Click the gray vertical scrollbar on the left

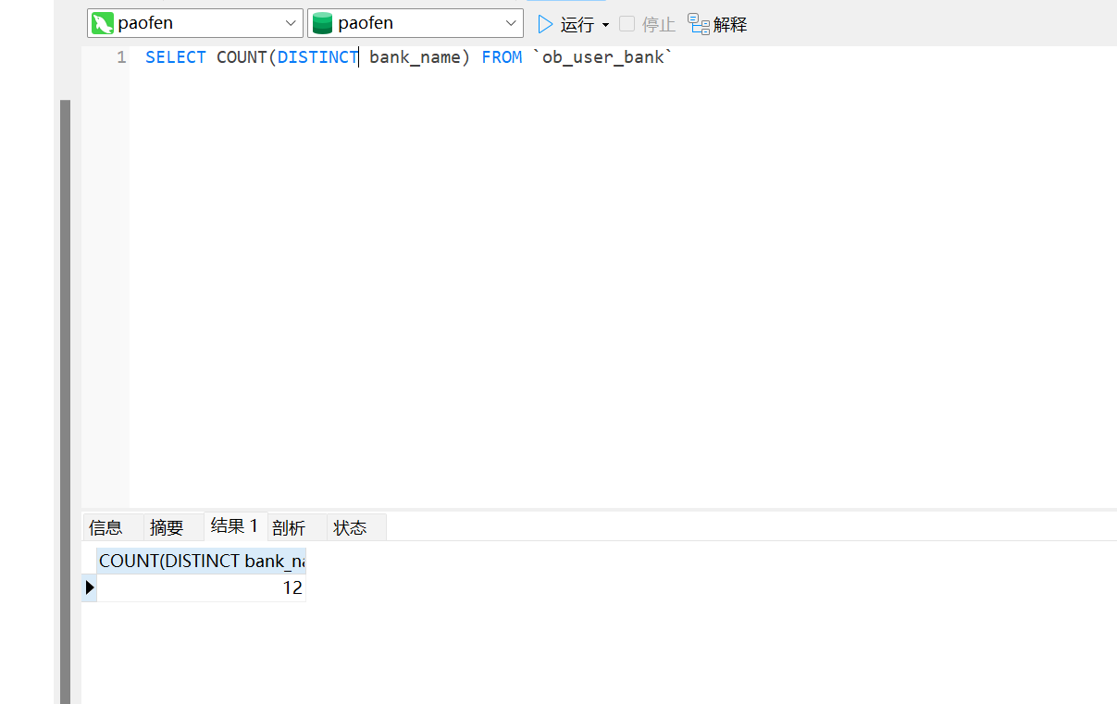(65, 398)
